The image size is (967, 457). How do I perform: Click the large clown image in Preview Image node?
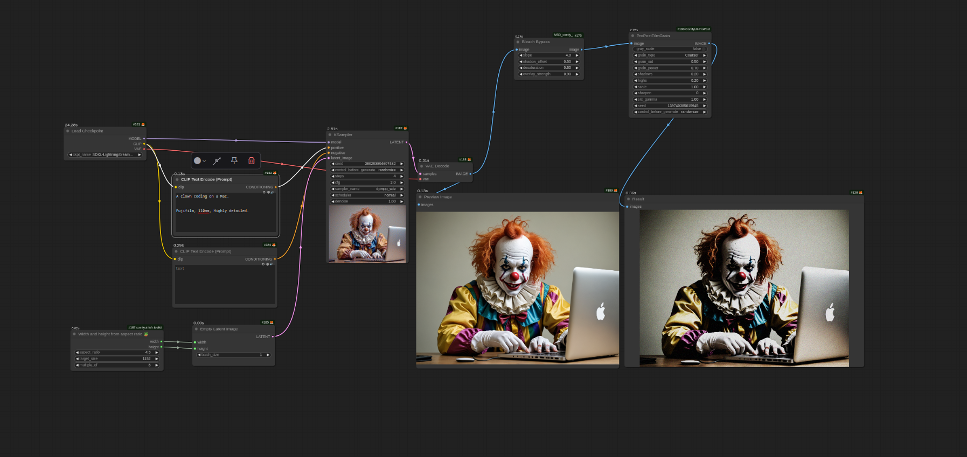pyautogui.click(x=518, y=289)
